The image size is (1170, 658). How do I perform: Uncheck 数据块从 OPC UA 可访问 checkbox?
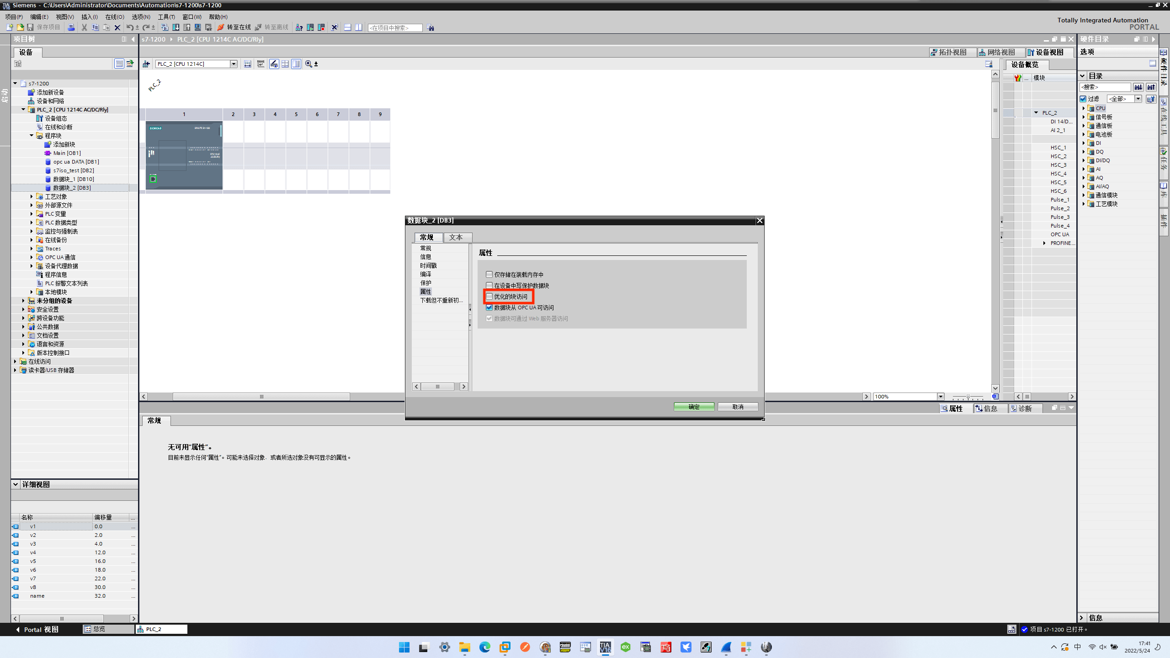pyautogui.click(x=489, y=308)
